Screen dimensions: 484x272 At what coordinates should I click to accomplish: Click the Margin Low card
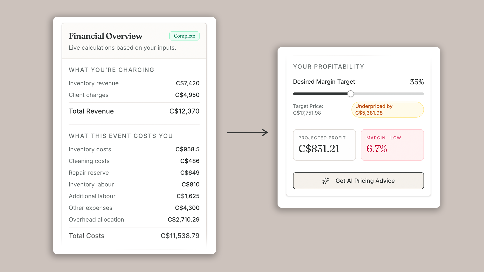(x=392, y=145)
